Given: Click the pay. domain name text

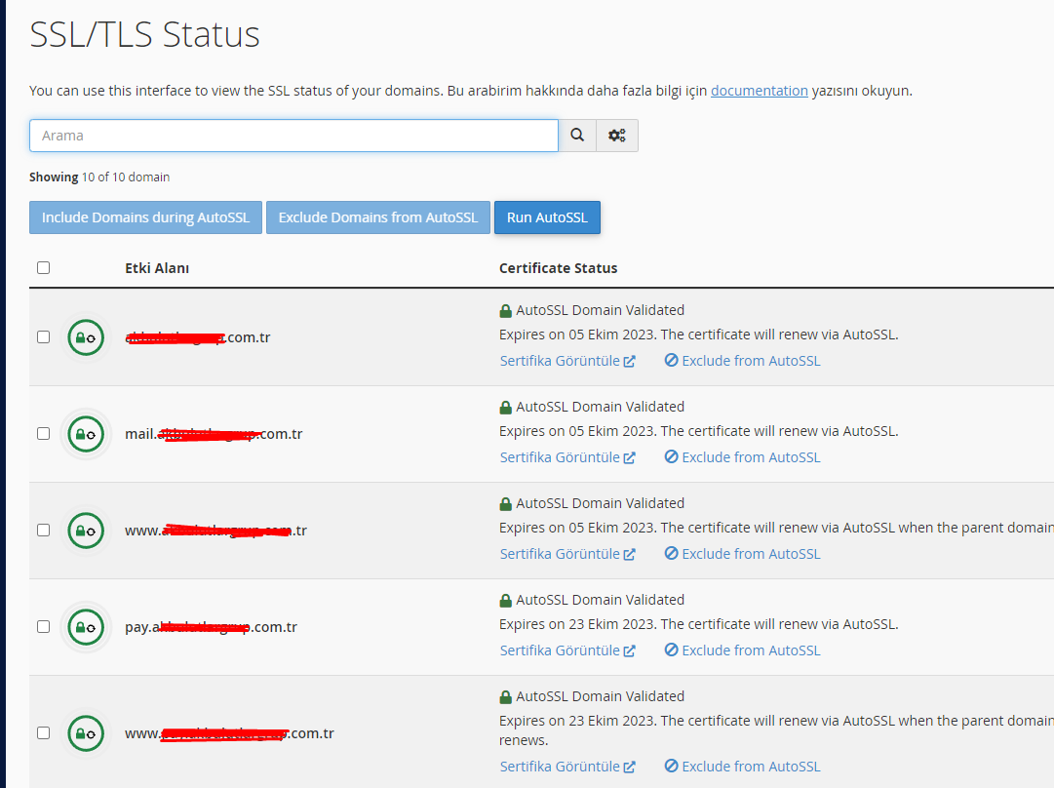Looking at the screenshot, I should (211, 627).
